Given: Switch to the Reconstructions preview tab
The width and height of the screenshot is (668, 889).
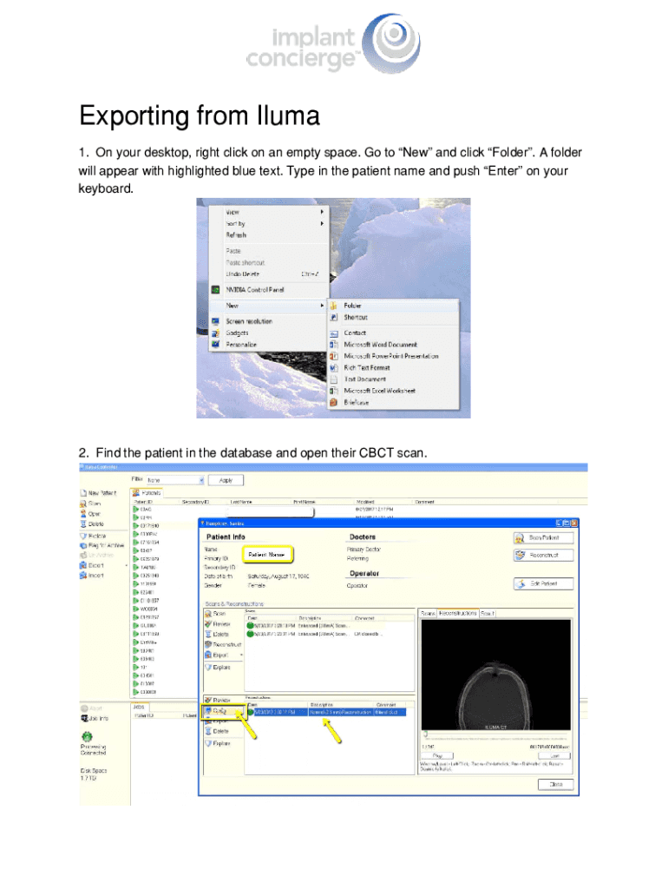Looking at the screenshot, I should pyautogui.click(x=458, y=614).
